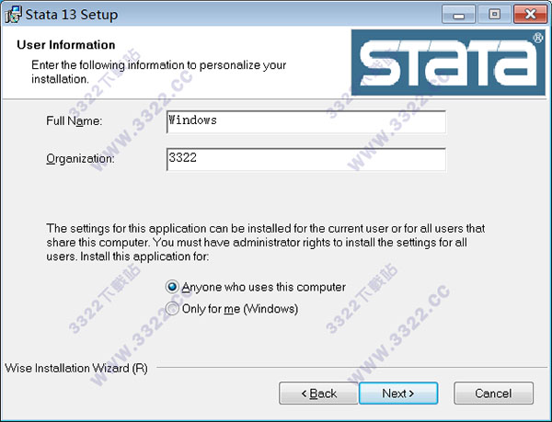This screenshot has width=552, height=422.
Task: Go back with the Back button
Action: [317, 393]
